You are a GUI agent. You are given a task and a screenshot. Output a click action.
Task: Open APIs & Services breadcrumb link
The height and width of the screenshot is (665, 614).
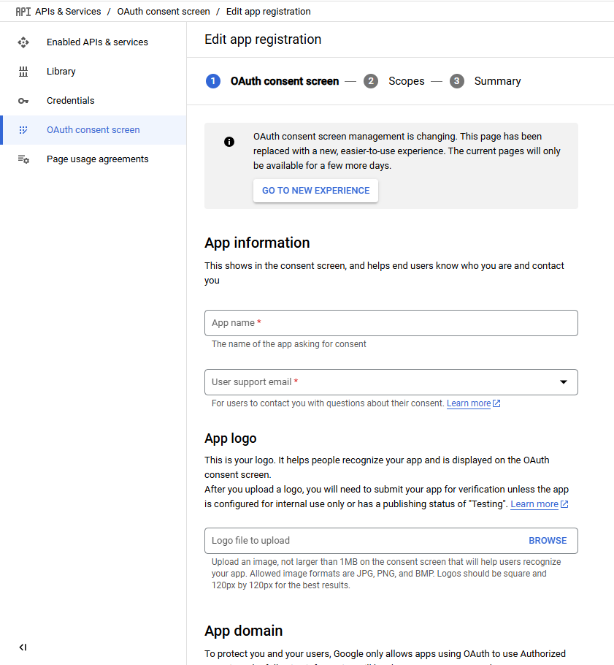pyautogui.click(x=68, y=12)
